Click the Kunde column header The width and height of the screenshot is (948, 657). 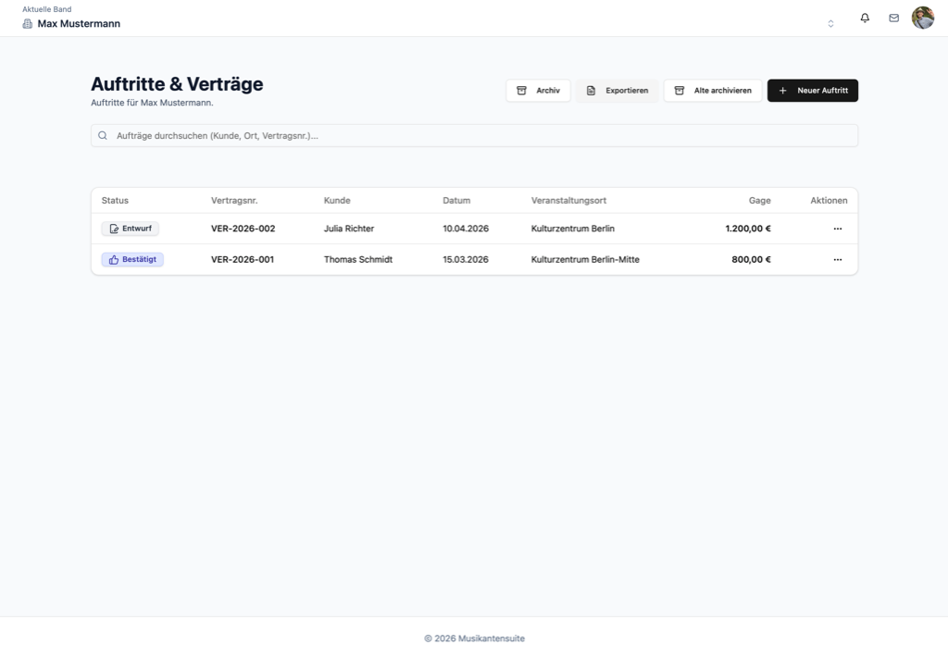pyautogui.click(x=337, y=200)
